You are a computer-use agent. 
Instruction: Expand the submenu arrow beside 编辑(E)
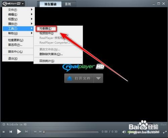pos(32,14)
